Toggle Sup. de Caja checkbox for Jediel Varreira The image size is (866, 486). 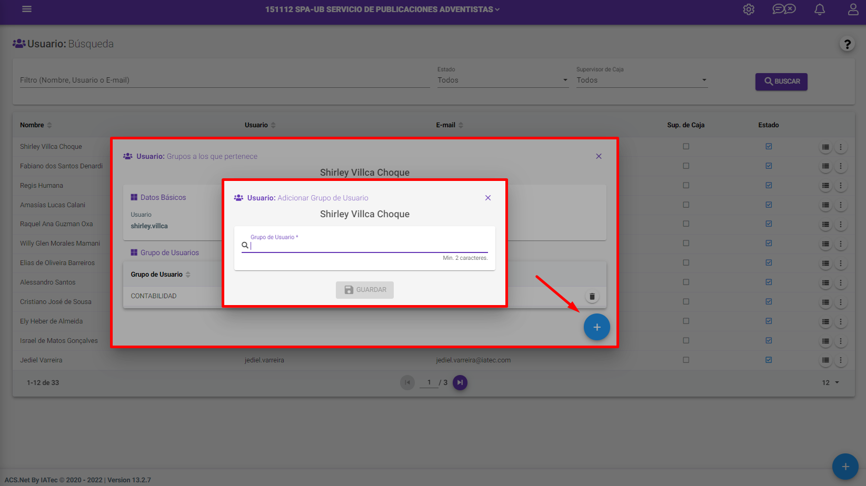pos(686,360)
